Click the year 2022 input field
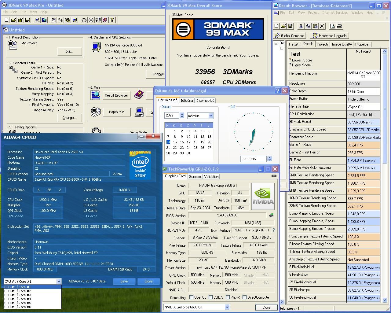Image resolution: width=391 pixels, height=313 pixels. [x=172, y=115]
